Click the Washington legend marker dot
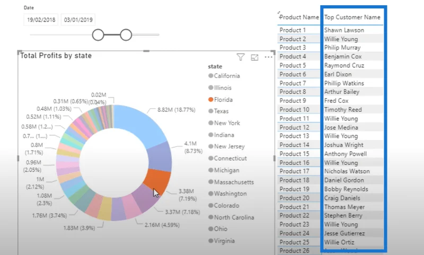Image resolution: width=424 pixels, height=255 pixels. (210, 194)
